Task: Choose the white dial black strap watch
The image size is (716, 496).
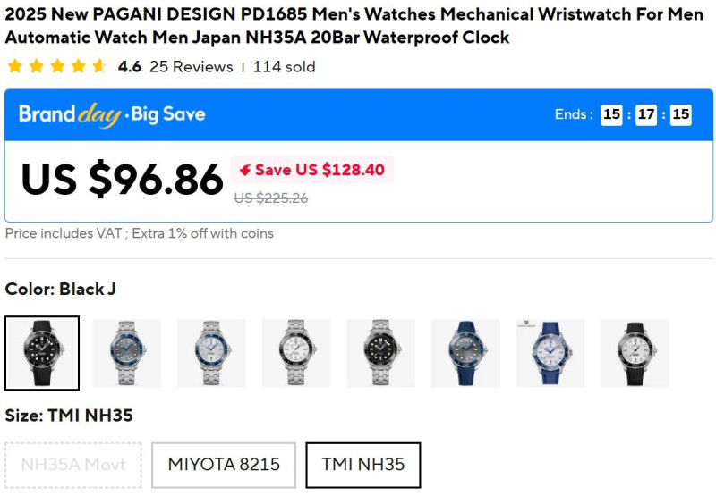Action: 635,353
